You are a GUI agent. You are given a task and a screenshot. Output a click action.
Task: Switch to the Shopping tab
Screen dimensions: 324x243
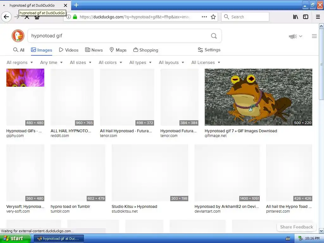pos(146,50)
